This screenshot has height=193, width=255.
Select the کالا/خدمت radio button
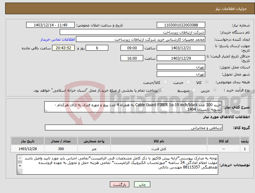[x=165, y=82]
